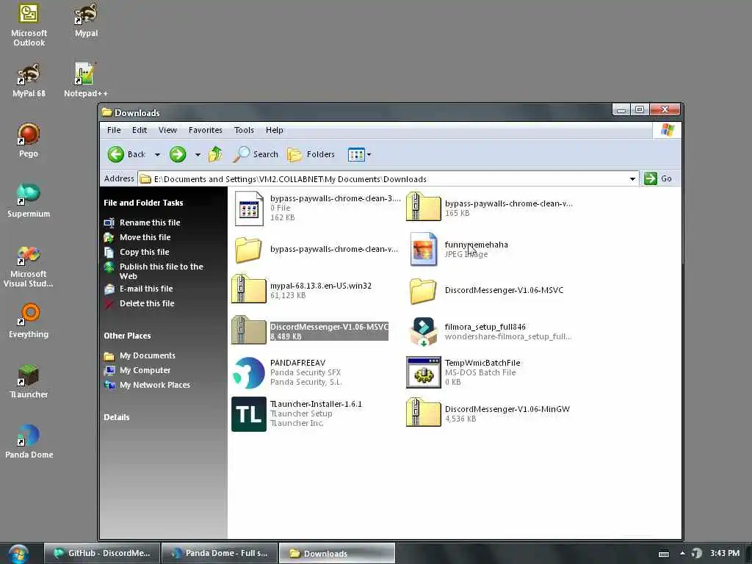Launch the Mypal desktop shortcut

(87, 20)
